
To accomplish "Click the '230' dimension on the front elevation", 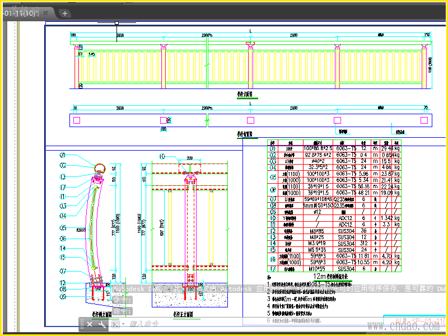I will [190, 158].
